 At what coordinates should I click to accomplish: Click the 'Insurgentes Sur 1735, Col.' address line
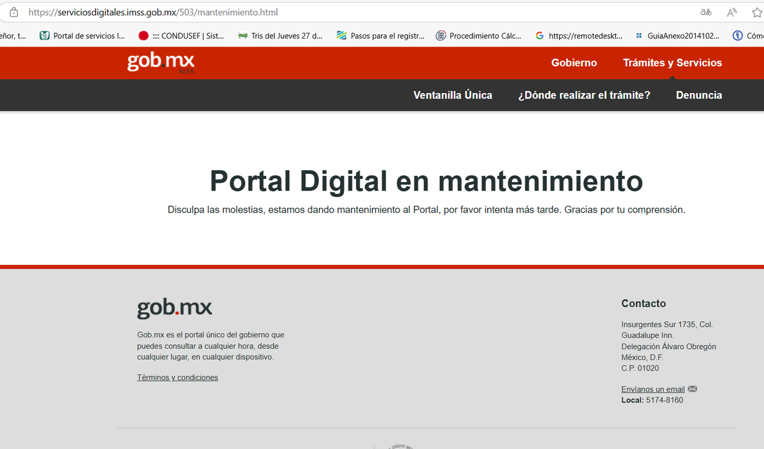click(667, 325)
